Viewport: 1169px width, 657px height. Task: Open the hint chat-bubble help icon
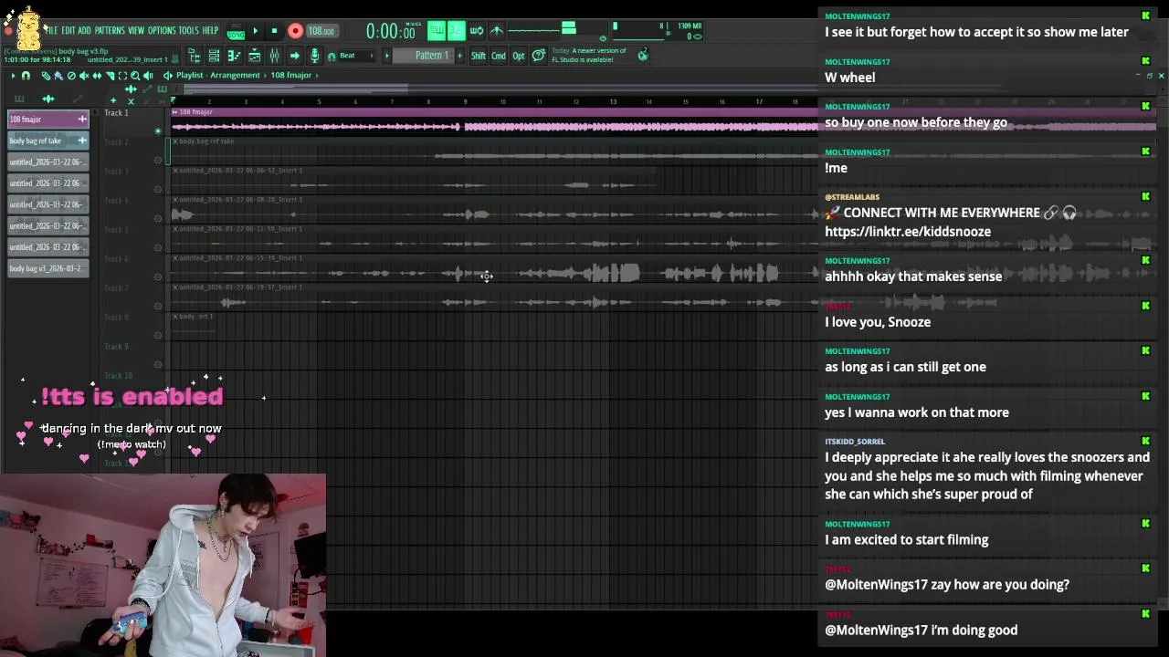click(x=539, y=56)
